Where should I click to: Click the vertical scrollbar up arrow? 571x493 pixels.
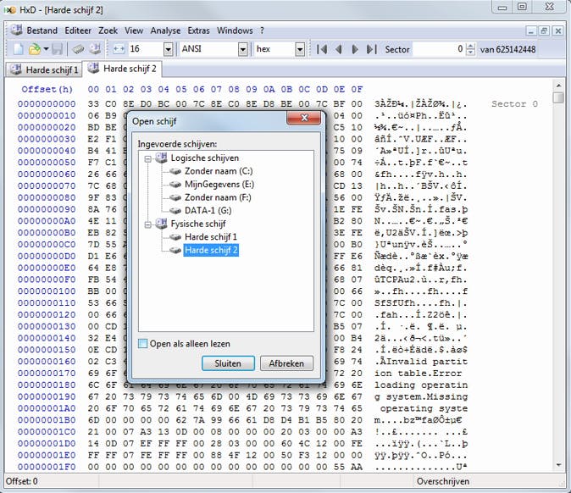(558, 86)
